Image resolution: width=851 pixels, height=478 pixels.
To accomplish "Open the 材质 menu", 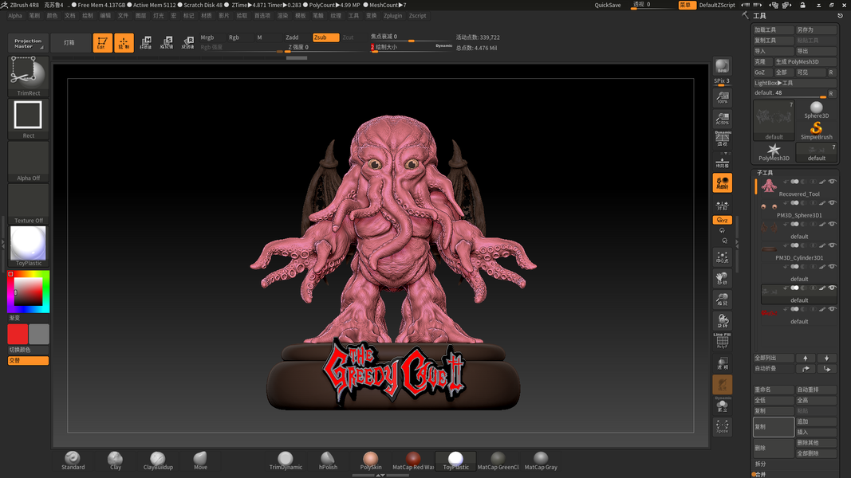I will click(207, 16).
